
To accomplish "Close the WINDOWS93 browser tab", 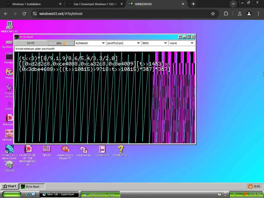I will click(x=183, y=4).
